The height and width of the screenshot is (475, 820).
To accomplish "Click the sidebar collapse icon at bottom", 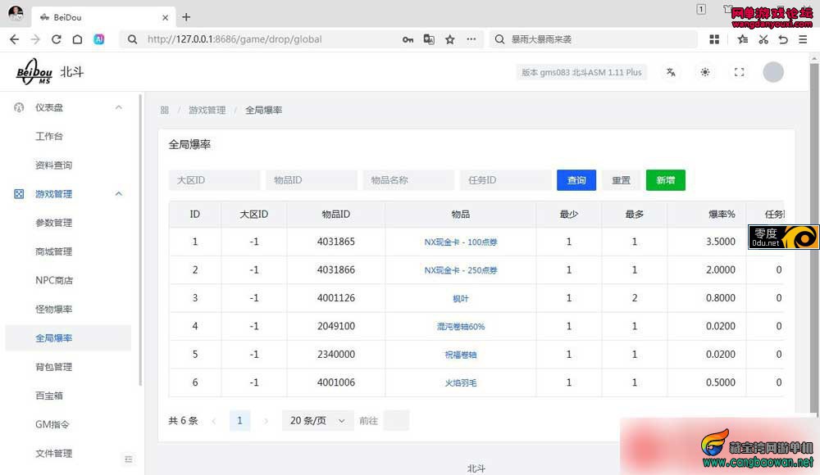I will (129, 459).
